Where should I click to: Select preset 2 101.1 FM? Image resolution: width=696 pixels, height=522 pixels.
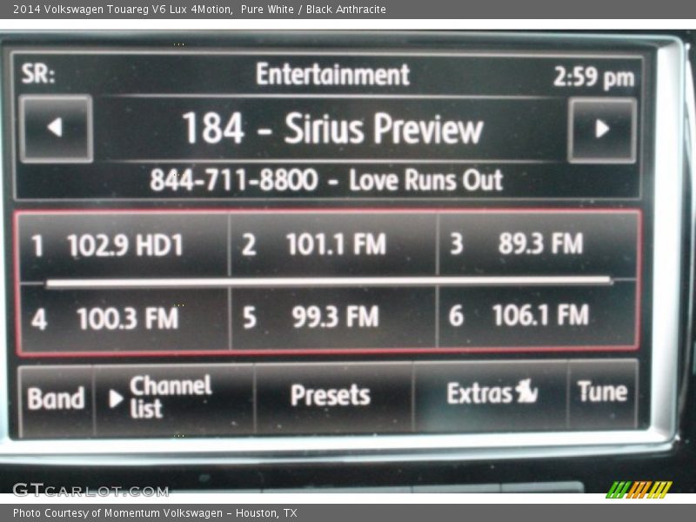click(x=333, y=244)
